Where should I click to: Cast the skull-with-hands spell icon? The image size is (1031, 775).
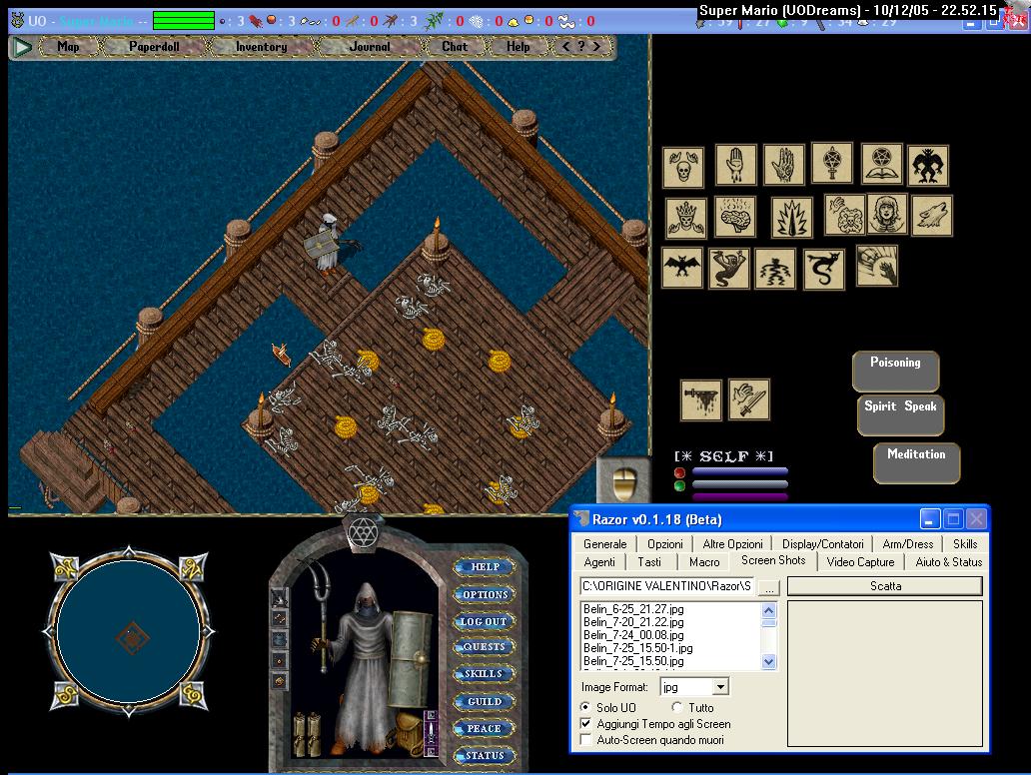click(683, 167)
